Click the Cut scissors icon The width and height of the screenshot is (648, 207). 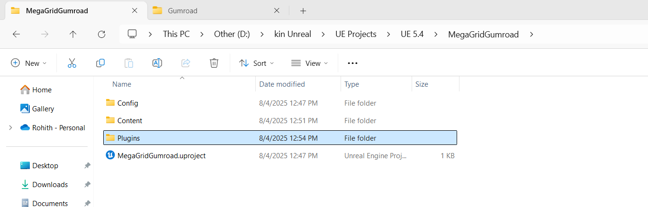coord(72,63)
